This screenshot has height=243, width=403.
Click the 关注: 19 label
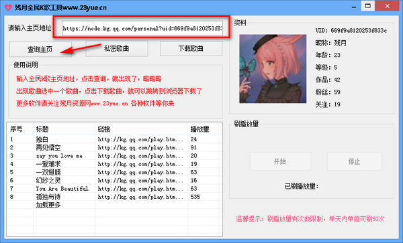pyautogui.click(x=328, y=104)
